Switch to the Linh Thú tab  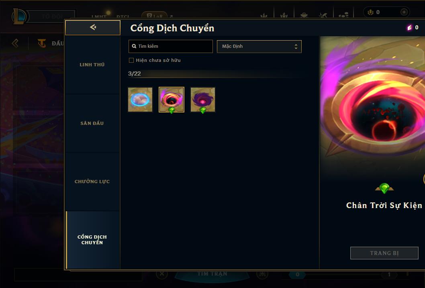[x=92, y=65]
